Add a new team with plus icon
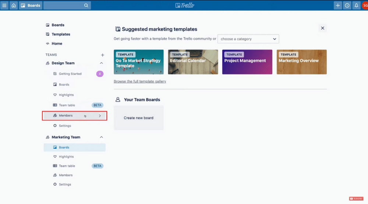This screenshot has width=368, height=204. [x=102, y=55]
